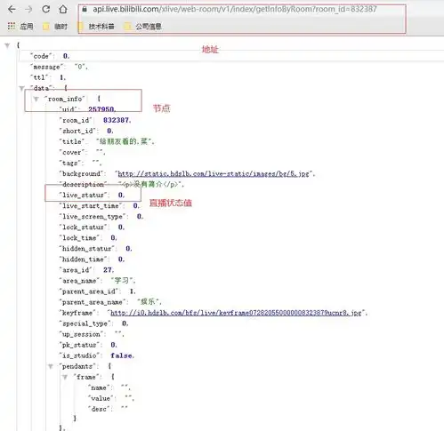This screenshot has height=431, width=444.
Task: Select the "special_type" key
Action: 85,323
